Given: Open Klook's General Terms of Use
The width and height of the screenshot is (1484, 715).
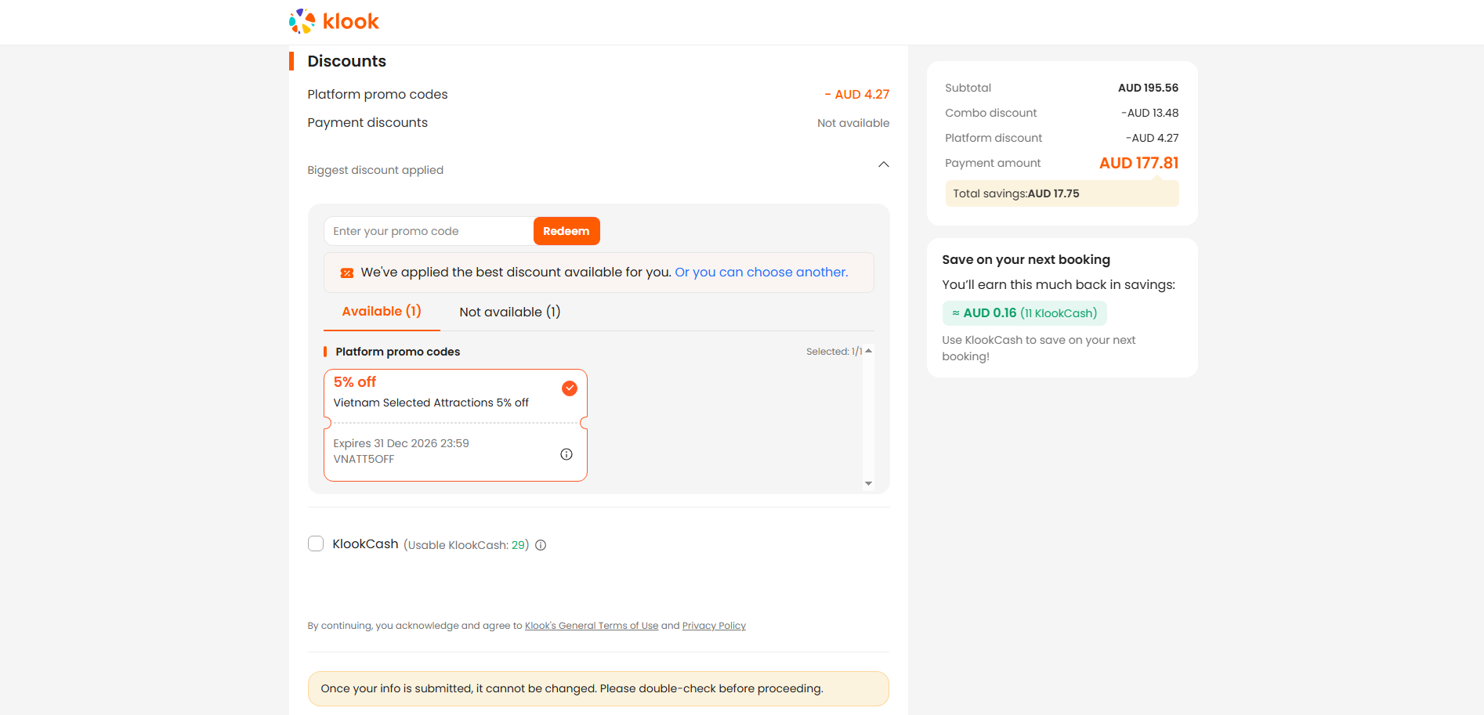Looking at the screenshot, I should point(592,626).
